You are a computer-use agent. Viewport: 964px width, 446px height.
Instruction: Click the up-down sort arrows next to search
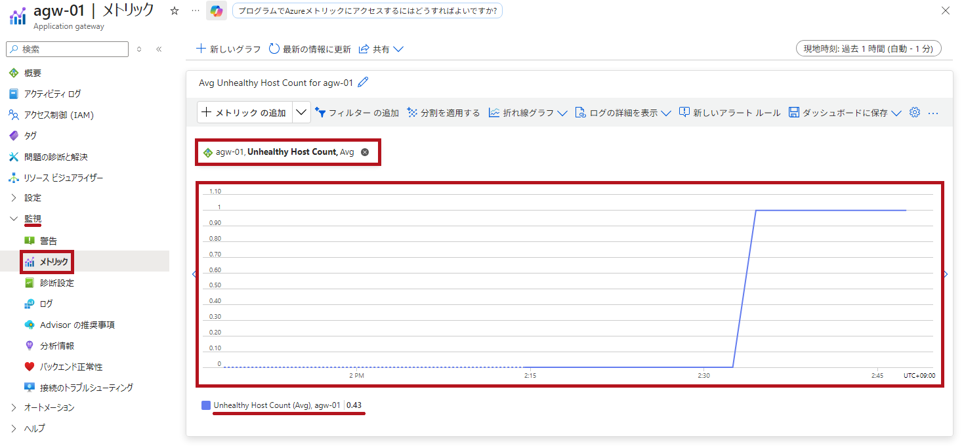139,49
